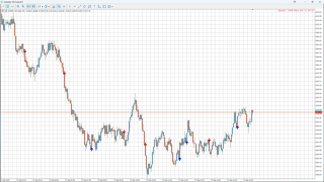This screenshot has width=324, height=182.
Task: Restore down the chart window
Action: pyautogui.click(x=313, y=2)
